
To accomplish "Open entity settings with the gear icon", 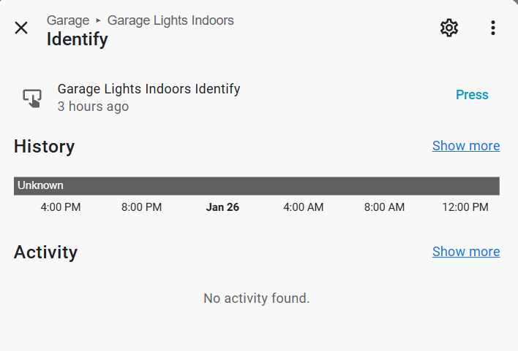I will 448,28.
